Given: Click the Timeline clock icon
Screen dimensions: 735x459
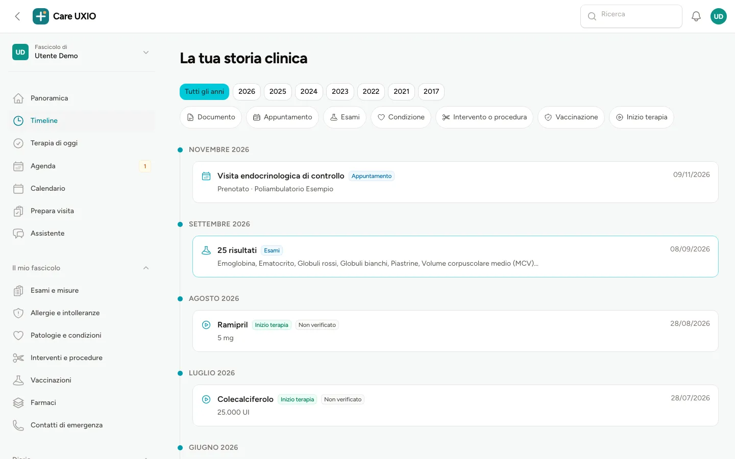Looking at the screenshot, I should 18,121.
